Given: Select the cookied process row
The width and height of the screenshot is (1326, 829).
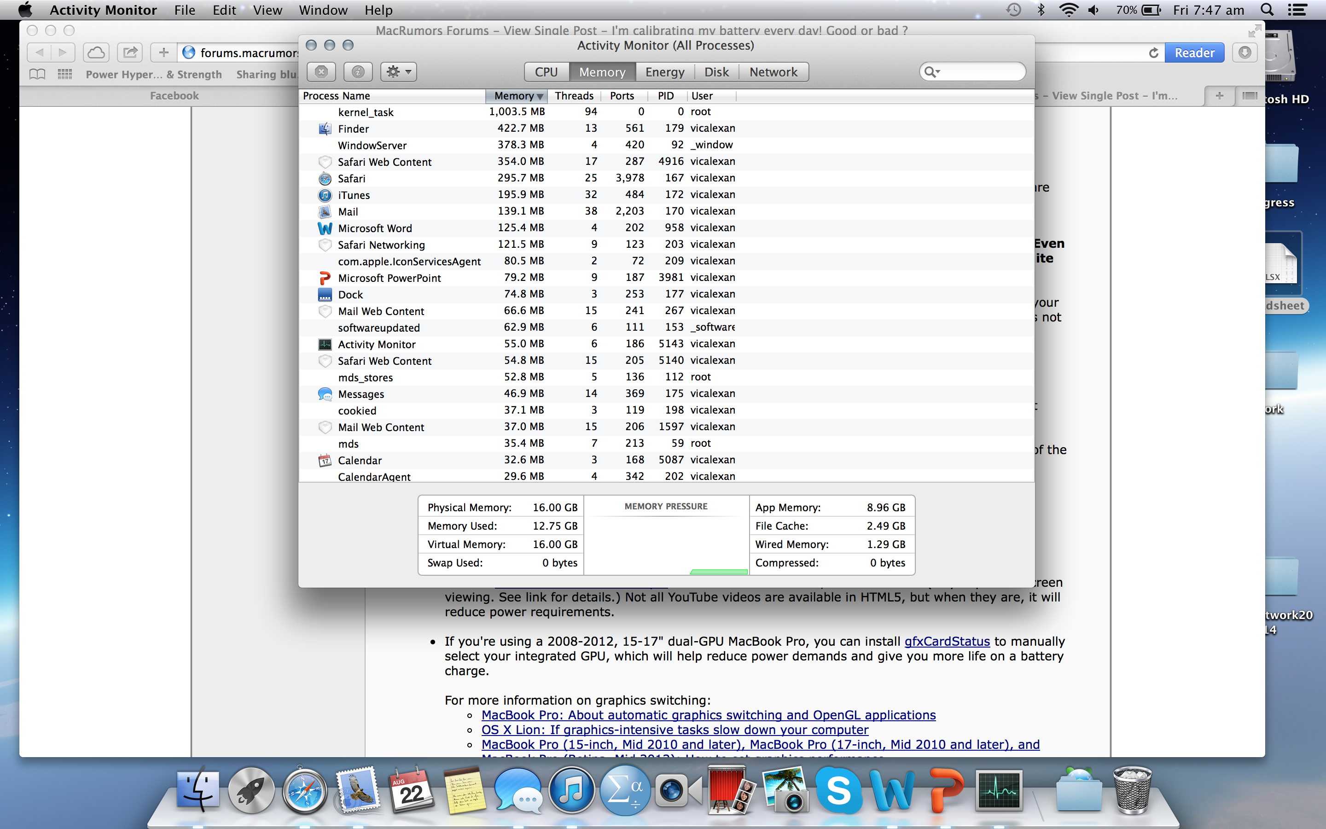Looking at the screenshot, I should pyautogui.click(x=666, y=410).
